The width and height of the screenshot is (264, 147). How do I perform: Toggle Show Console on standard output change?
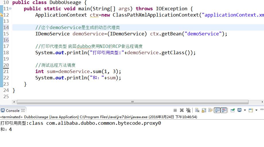[x=217, y=110]
